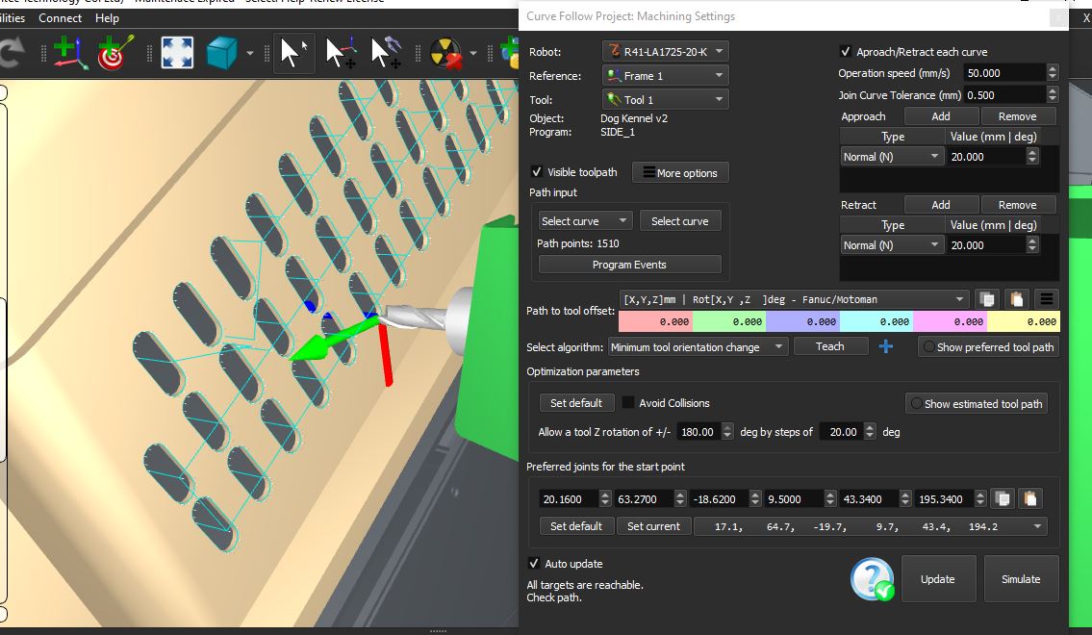The image size is (1092, 635).
Task: Open the Help menu
Action: click(107, 17)
